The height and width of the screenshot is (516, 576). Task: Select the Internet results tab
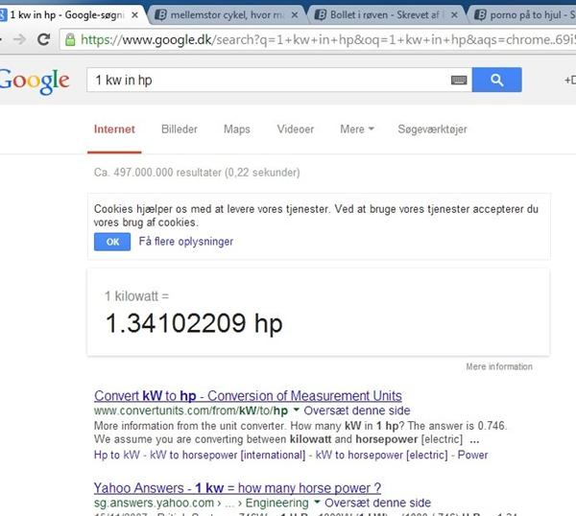pyautogui.click(x=114, y=129)
